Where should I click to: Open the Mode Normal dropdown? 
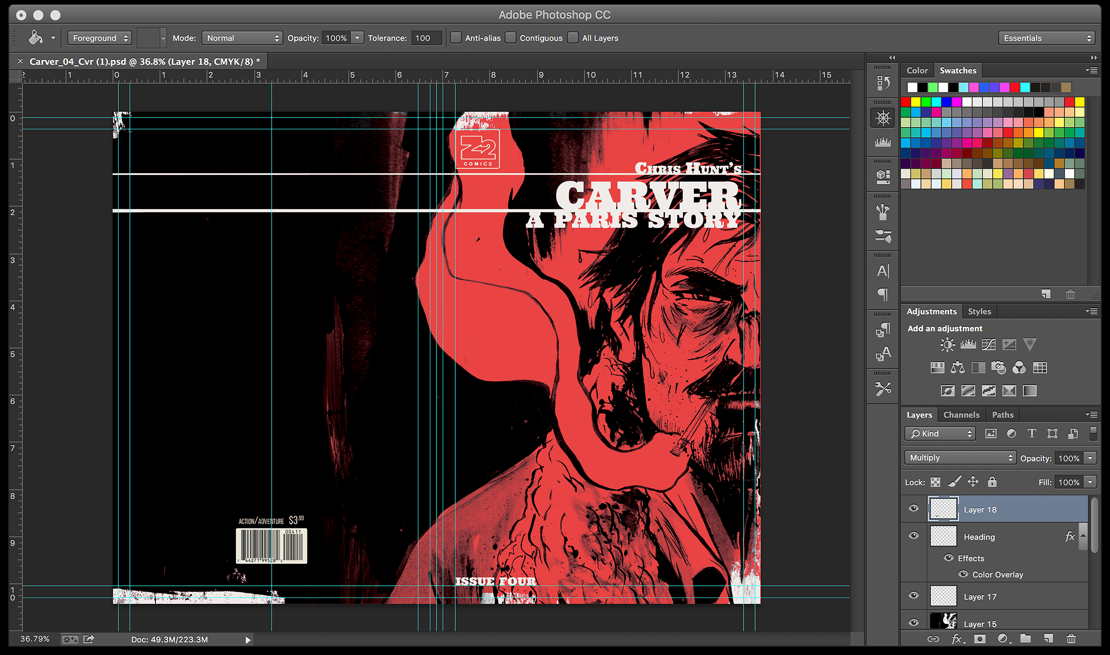(242, 38)
